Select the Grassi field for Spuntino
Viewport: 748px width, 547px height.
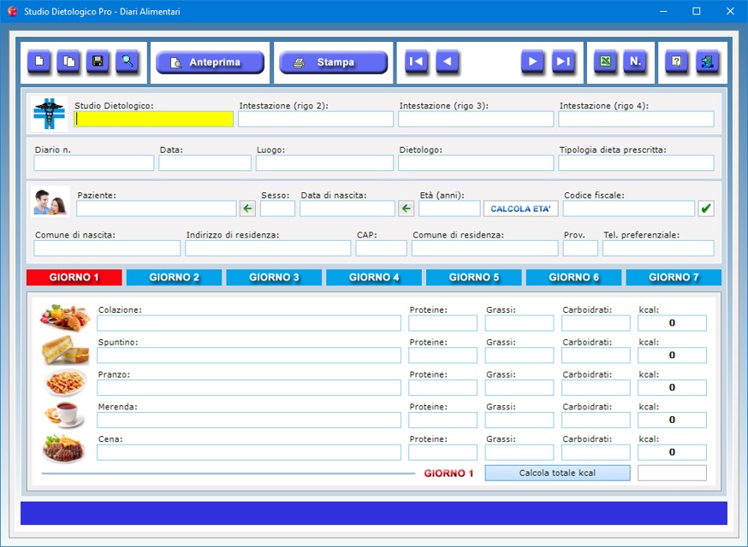(519, 356)
